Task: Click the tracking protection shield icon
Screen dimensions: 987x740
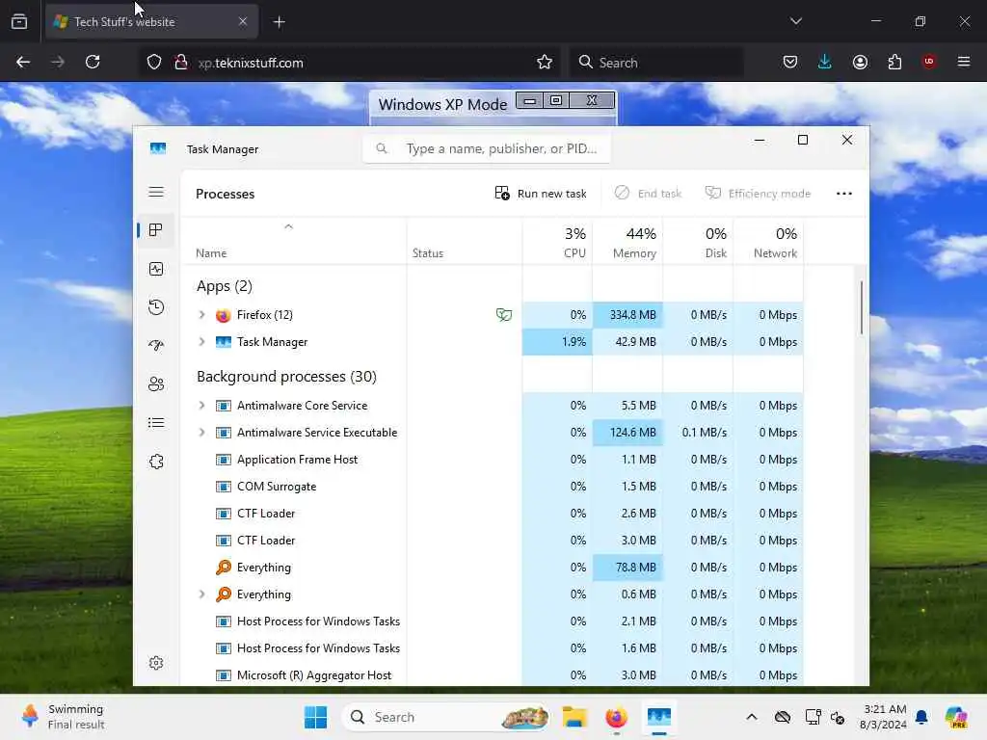Action: pos(154,62)
